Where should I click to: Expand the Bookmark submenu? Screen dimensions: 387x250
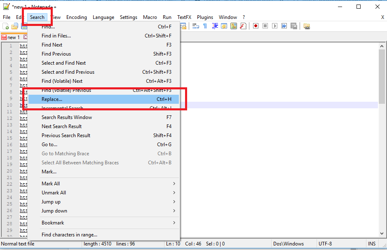tap(104, 223)
